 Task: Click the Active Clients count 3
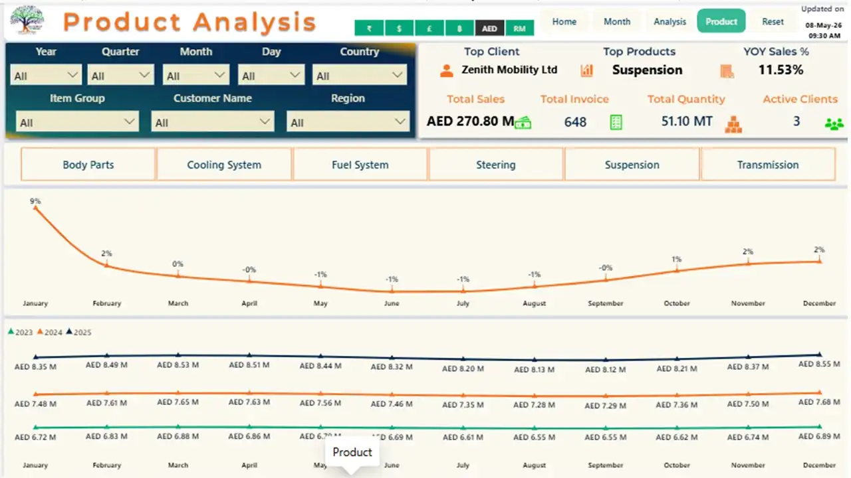(796, 121)
